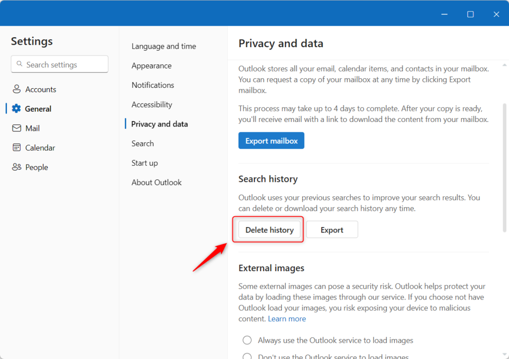Viewport: 509px width, 359px height.
Task: Select Don't use the Outlook service option
Action: tap(247, 356)
